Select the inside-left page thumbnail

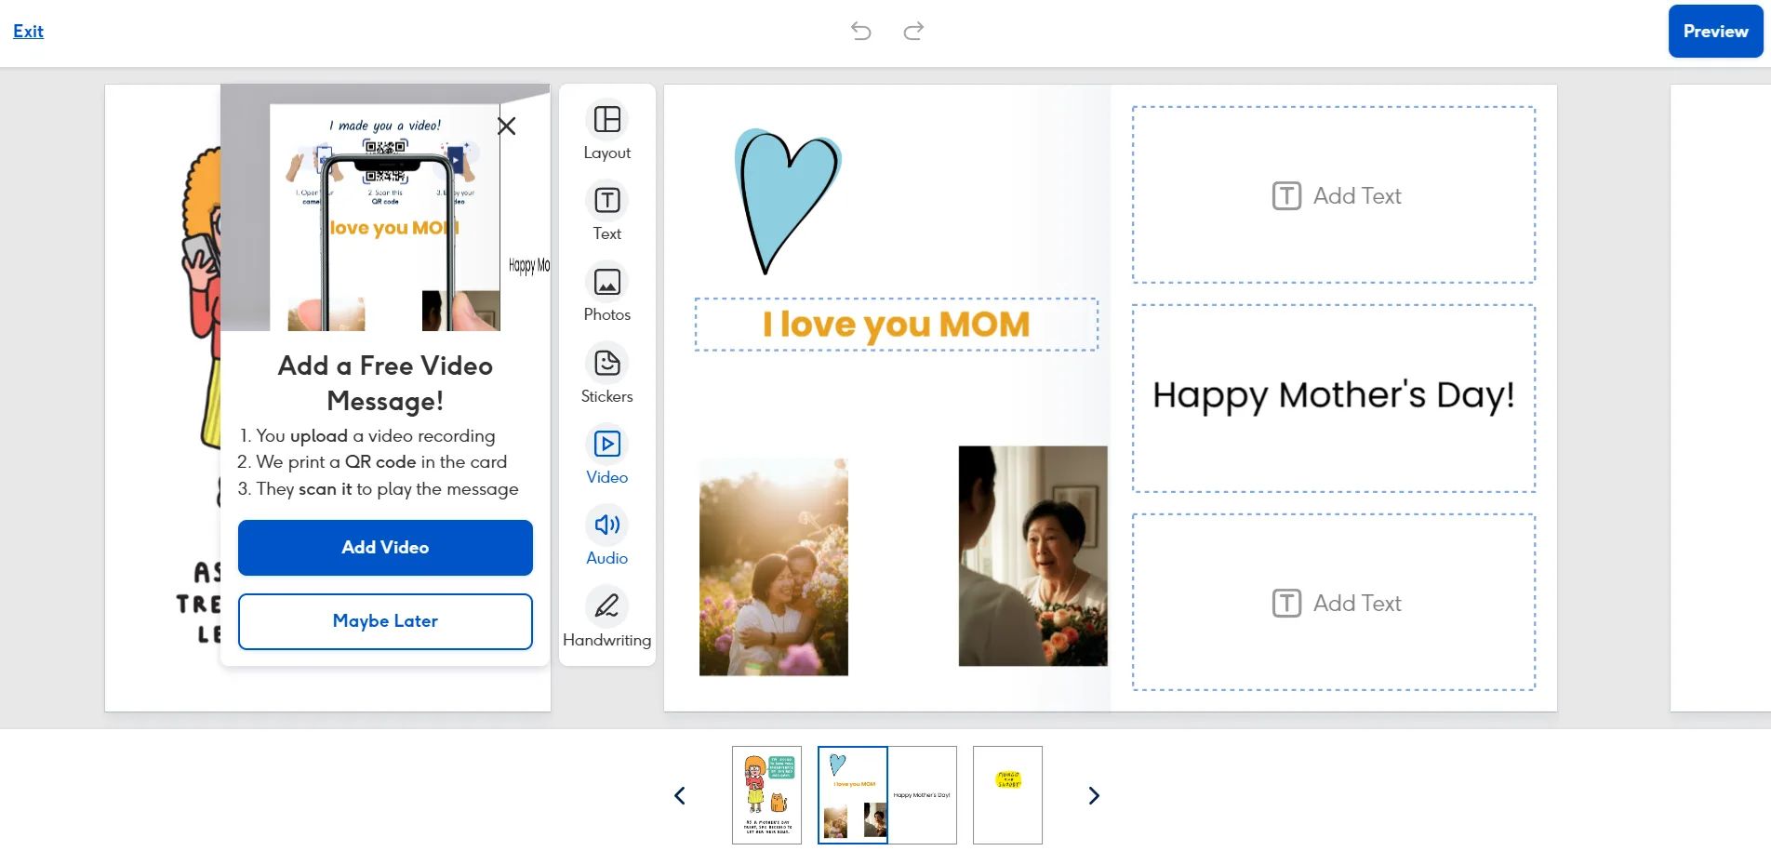point(853,795)
